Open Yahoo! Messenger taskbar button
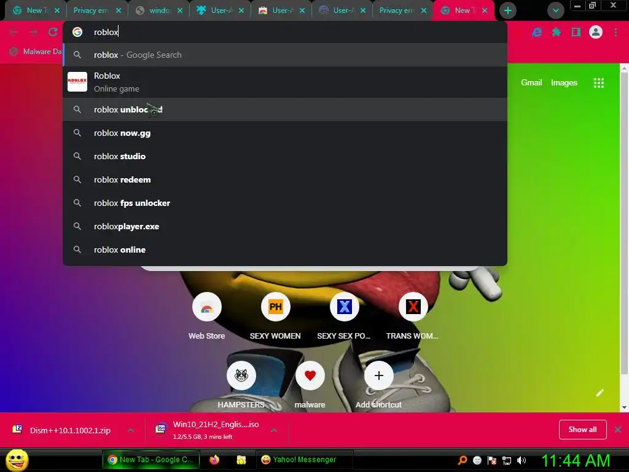This screenshot has height=472, width=629. (x=304, y=460)
